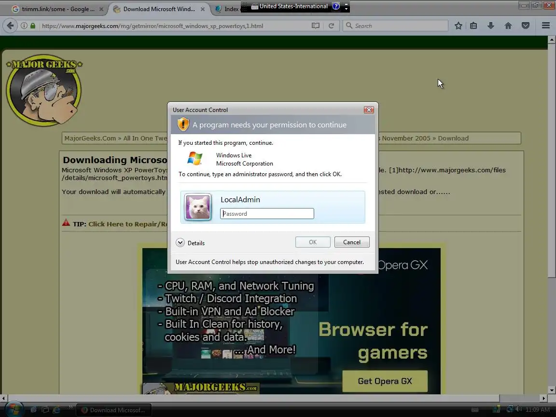
Task: Open the site information icon in address bar
Action: [24, 26]
